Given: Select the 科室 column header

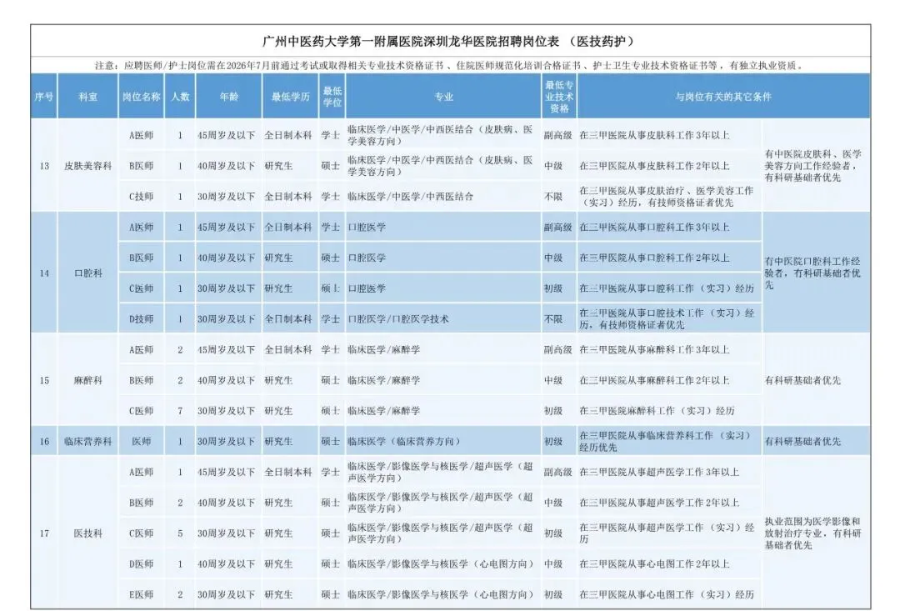Looking at the screenshot, I should (87, 97).
